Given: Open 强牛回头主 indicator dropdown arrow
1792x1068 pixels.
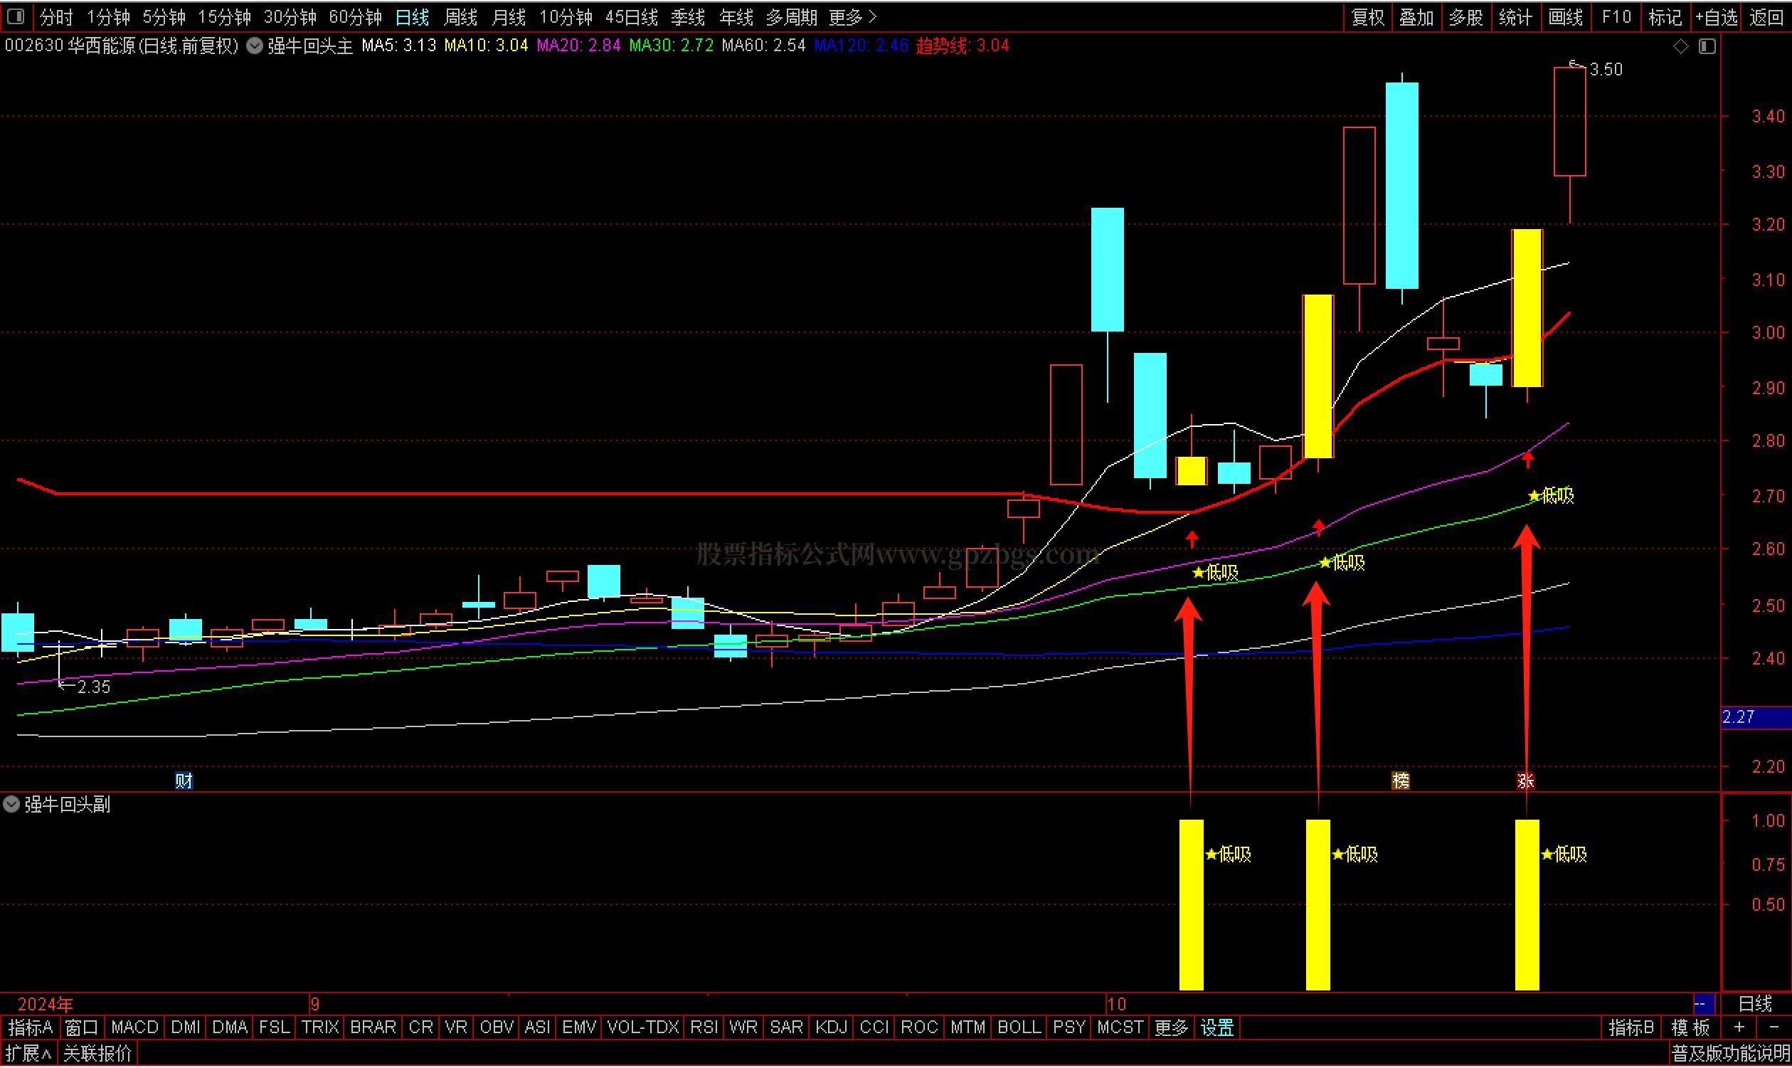Looking at the screenshot, I should (255, 46).
